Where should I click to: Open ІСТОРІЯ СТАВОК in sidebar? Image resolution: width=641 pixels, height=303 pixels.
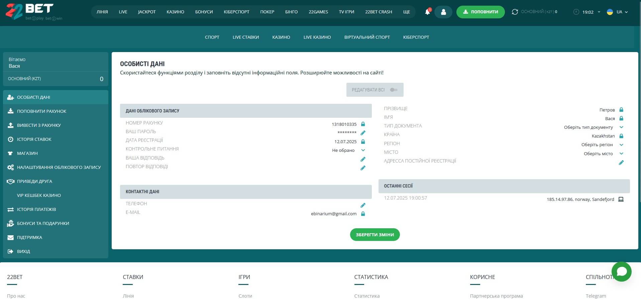coord(56,139)
